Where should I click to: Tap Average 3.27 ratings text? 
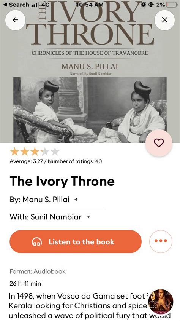pyautogui.click(x=56, y=161)
